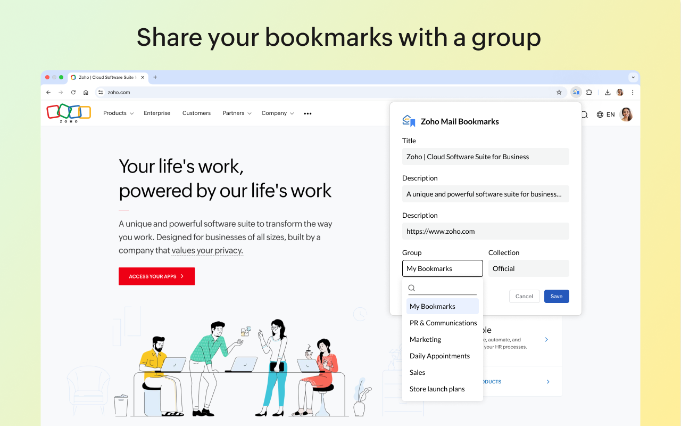Select the Sales group option
Viewport: 681px width, 426px height.
coord(417,372)
